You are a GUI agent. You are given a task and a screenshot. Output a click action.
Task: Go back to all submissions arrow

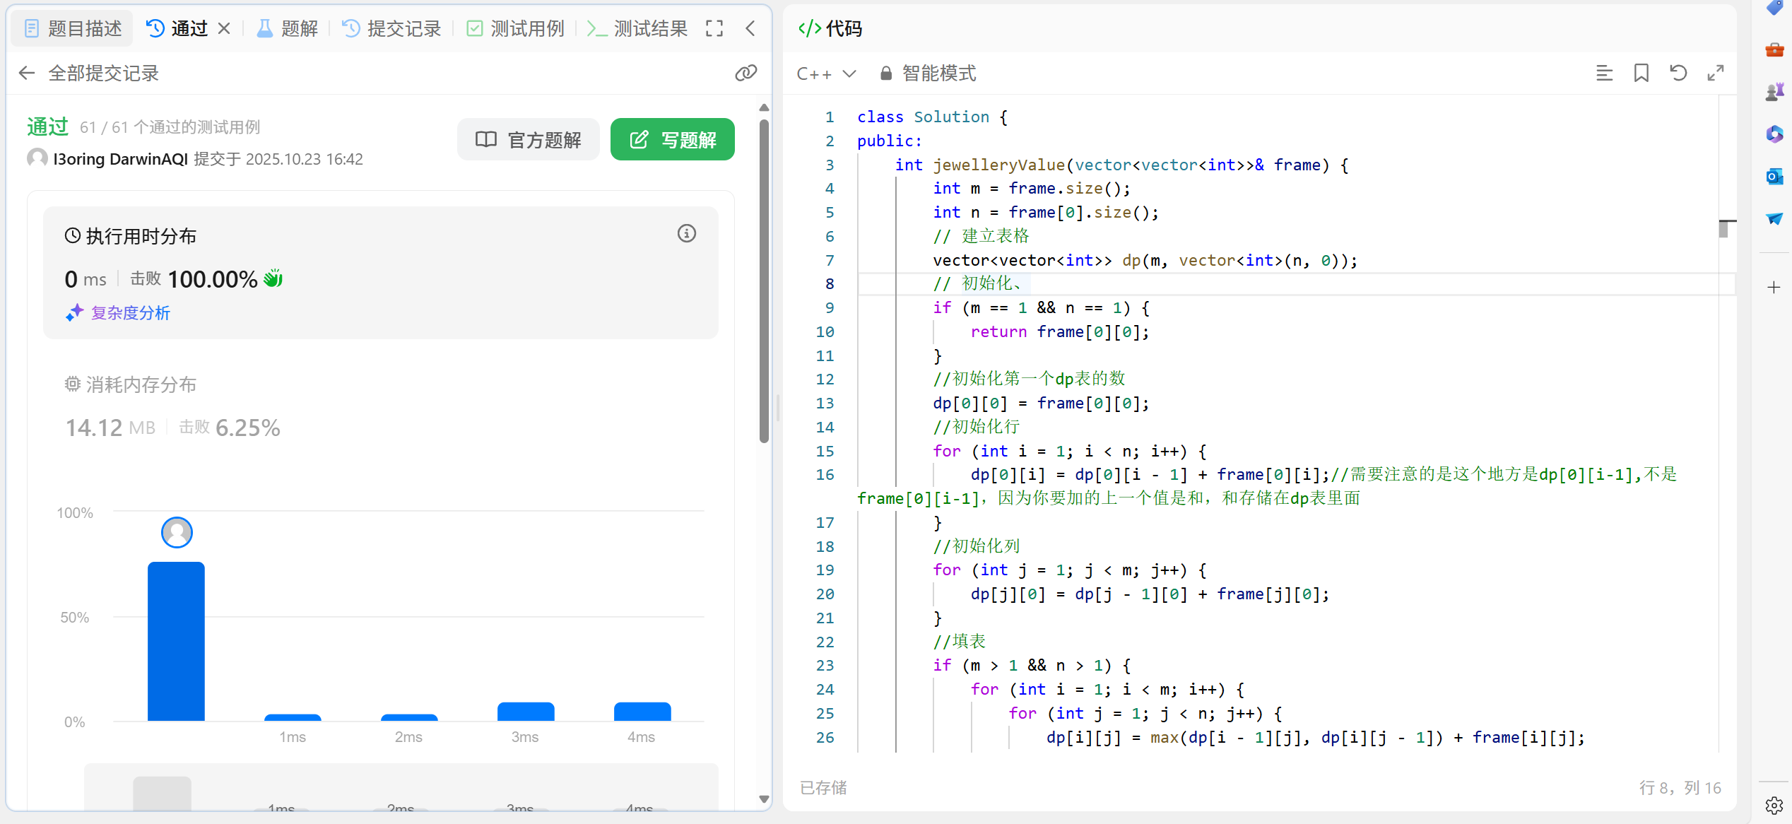pos(27,73)
